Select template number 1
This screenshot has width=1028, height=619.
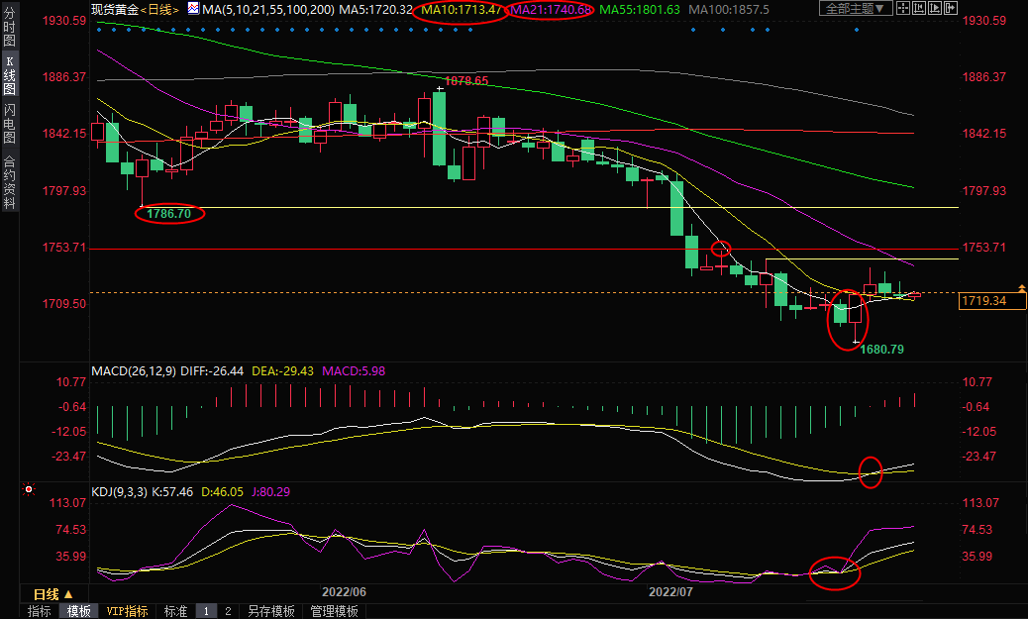coord(206,611)
